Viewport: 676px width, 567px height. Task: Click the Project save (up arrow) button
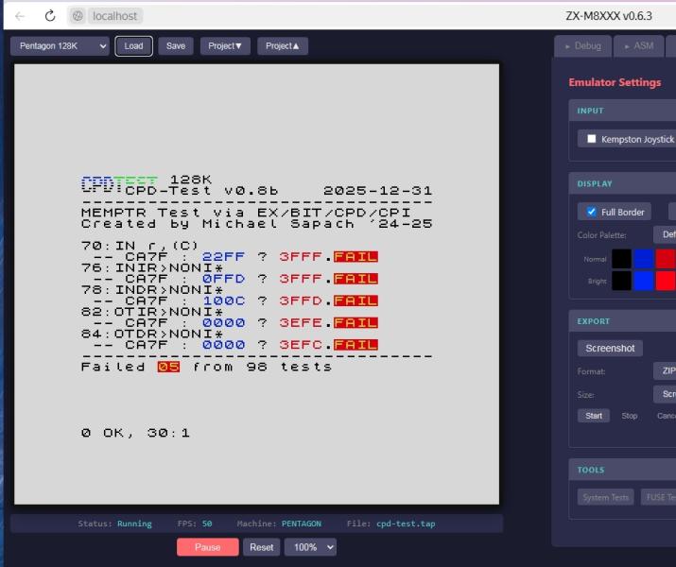(x=282, y=45)
